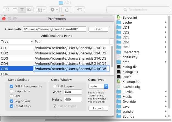The image size is (172, 122).
Task: Select the data folder icon
Action: coord(119,62)
